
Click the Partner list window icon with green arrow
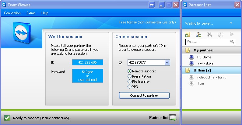point(173,118)
